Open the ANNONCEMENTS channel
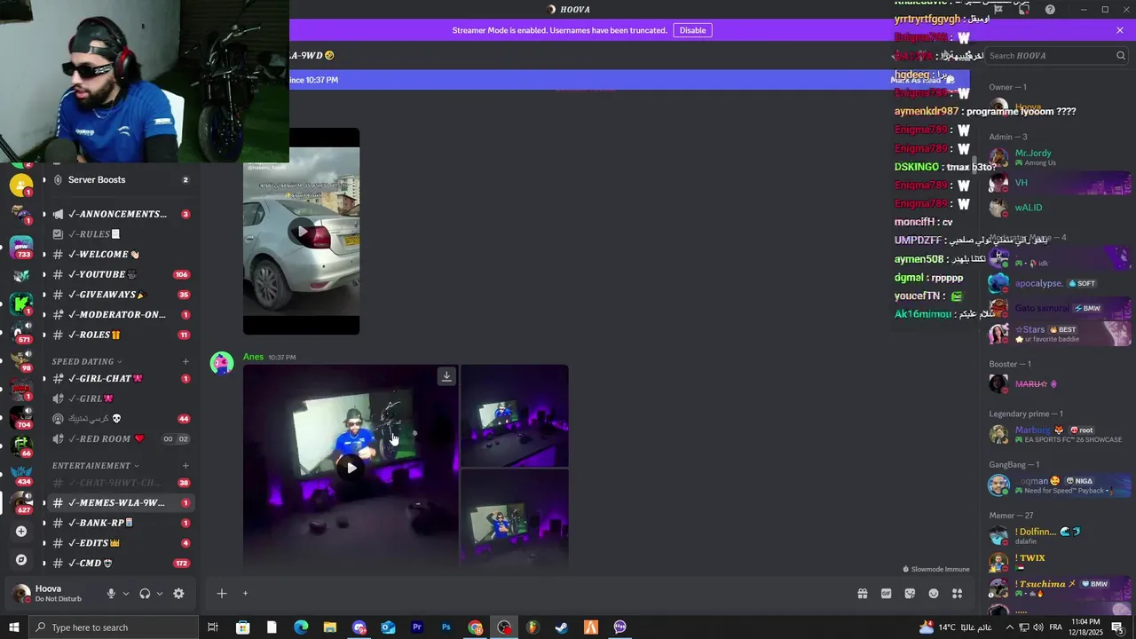 [x=120, y=214]
